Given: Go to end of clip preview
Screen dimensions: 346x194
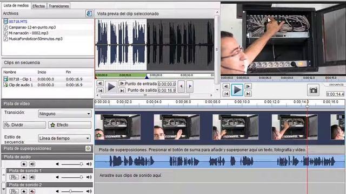Looking at the screenshot, I should click(x=122, y=90).
